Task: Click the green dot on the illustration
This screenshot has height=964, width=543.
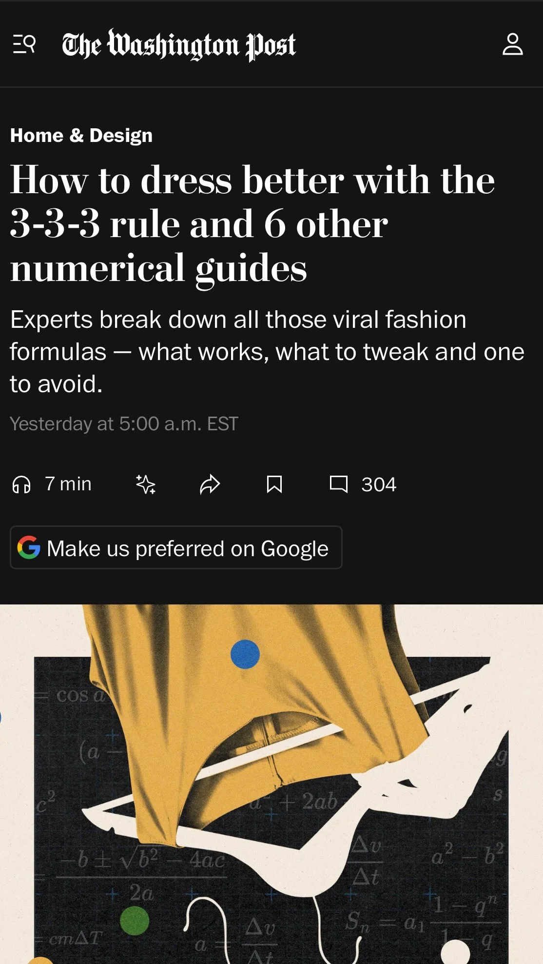Action: coord(135,921)
